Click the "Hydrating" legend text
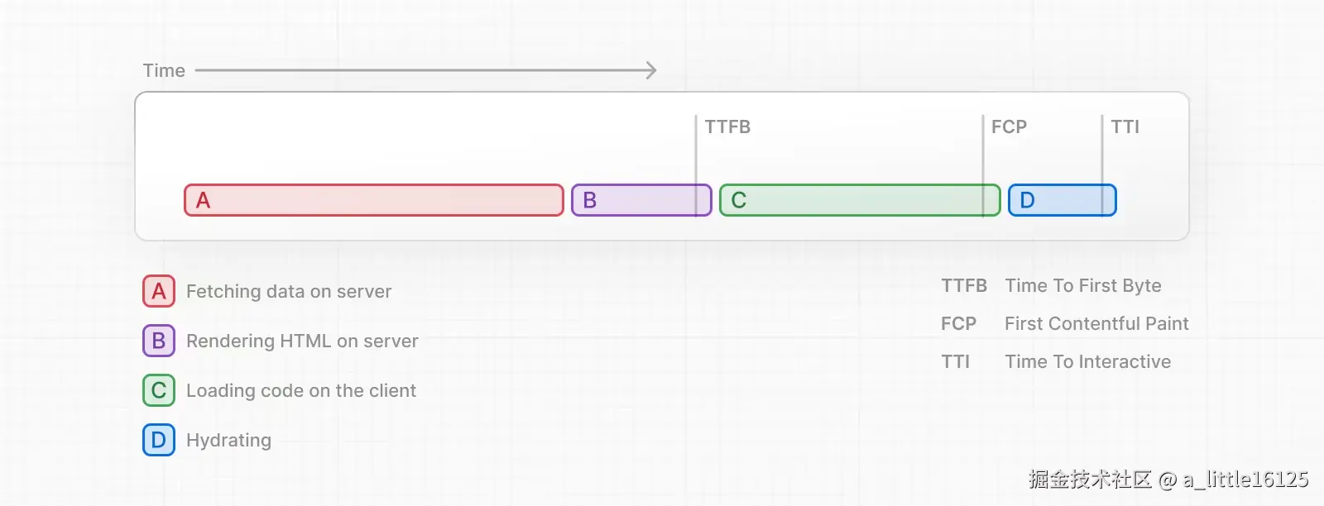Viewport: 1324px width, 506px height. [228, 440]
